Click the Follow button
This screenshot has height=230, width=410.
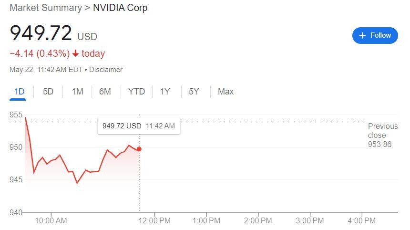(375, 35)
